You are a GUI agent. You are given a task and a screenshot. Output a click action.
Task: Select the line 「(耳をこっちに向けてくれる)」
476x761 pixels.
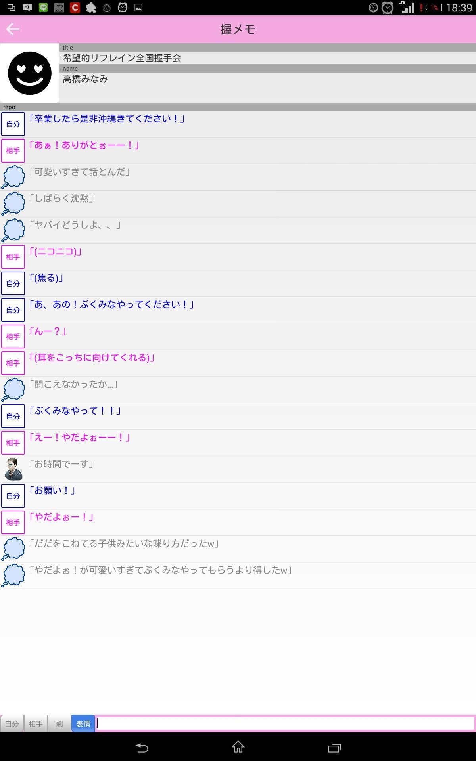point(238,363)
